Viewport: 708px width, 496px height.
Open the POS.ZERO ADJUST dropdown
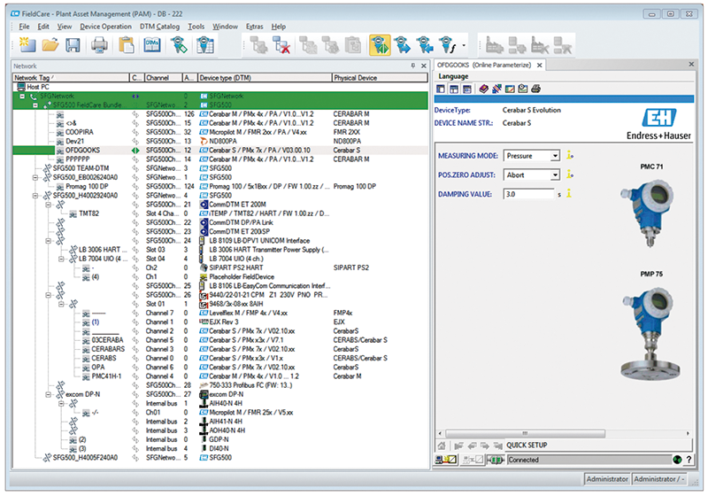(555, 174)
